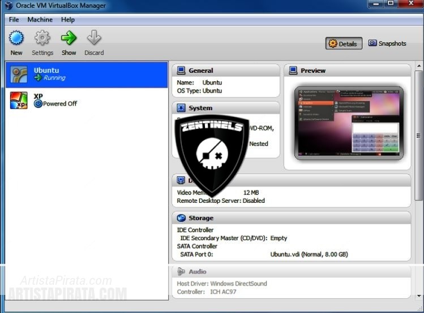Minimize the VirtualBox Manager window
The height and width of the screenshot is (313, 424).
click(376, 3)
